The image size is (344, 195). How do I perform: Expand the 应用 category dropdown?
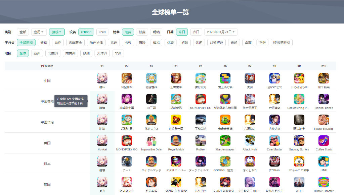[39, 32]
